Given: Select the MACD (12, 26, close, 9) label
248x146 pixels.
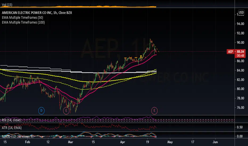Looking at the screenshot, I should coord(18,136).
